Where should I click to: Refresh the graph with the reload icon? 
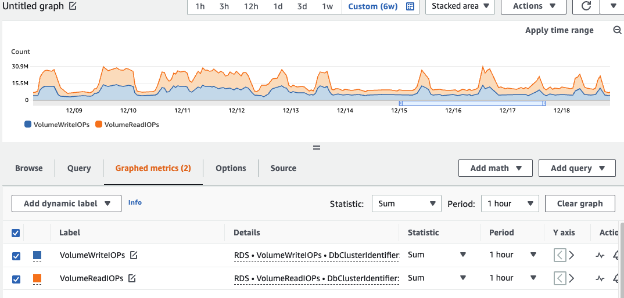click(585, 6)
